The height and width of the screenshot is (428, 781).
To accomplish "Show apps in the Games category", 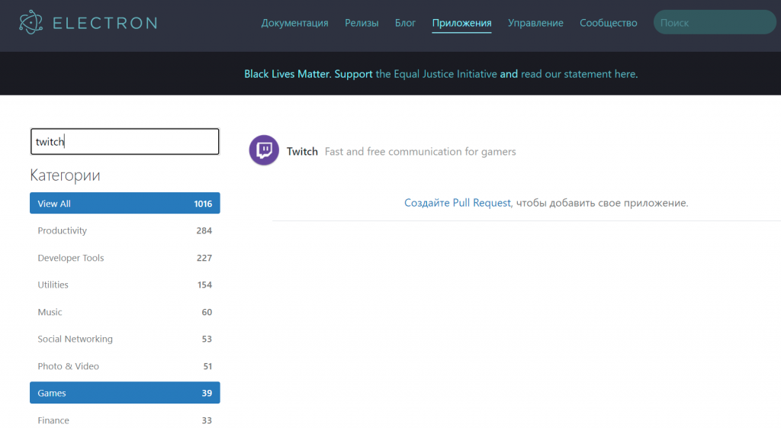I will click(x=125, y=393).
